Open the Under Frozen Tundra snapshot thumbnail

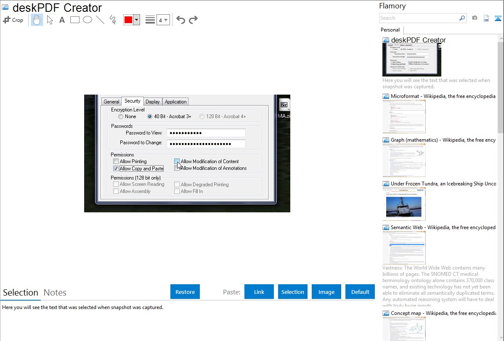pyautogui.click(x=404, y=204)
